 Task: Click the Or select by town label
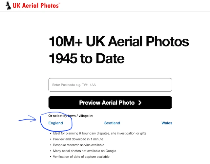(x=71, y=116)
